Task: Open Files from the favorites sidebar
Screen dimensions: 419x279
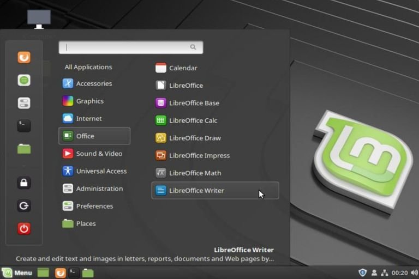Action: pos(24,149)
